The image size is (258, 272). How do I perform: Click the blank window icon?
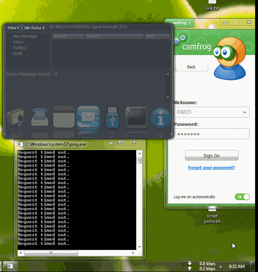pos(64,117)
